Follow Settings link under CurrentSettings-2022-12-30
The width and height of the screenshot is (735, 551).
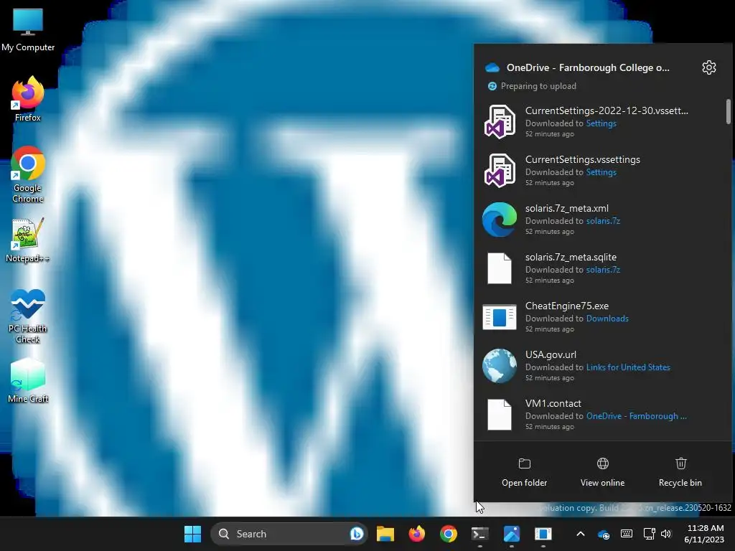pos(601,123)
